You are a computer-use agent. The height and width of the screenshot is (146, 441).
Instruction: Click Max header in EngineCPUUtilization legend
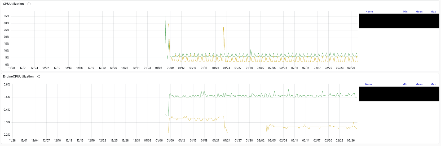point(433,84)
